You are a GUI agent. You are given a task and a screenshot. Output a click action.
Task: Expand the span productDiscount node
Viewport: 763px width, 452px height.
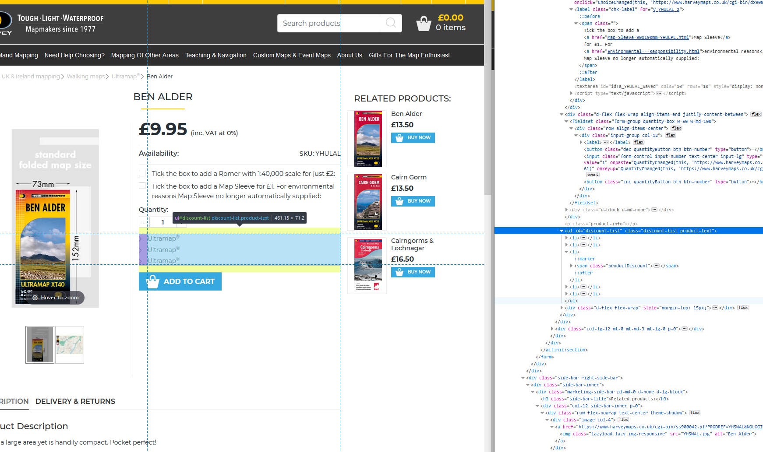click(571, 266)
